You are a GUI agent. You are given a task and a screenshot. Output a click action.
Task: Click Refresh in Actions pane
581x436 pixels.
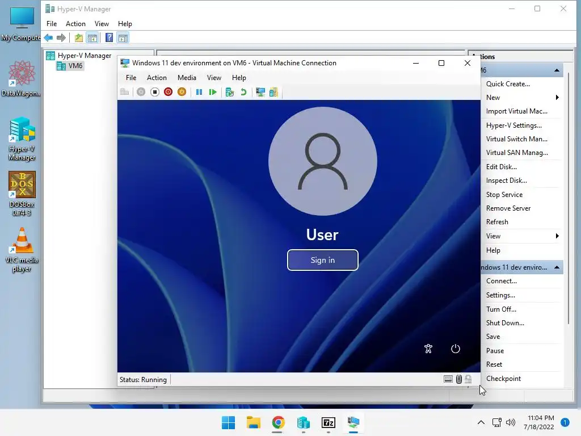click(497, 222)
